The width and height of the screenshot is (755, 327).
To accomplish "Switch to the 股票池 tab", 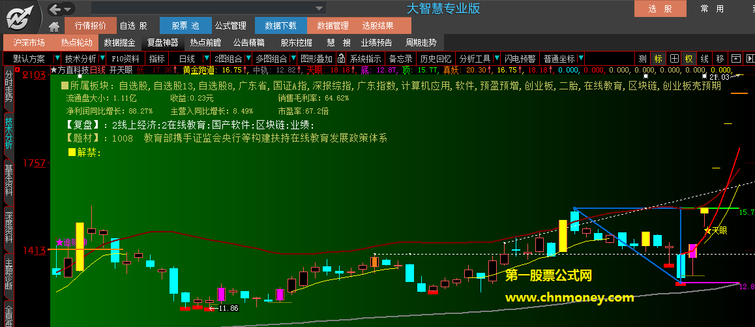I will point(185,25).
